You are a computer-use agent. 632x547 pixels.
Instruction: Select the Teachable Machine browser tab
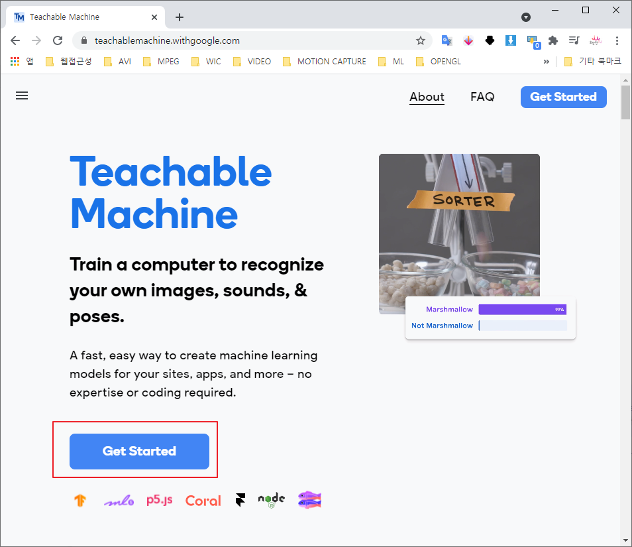tap(85, 17)
